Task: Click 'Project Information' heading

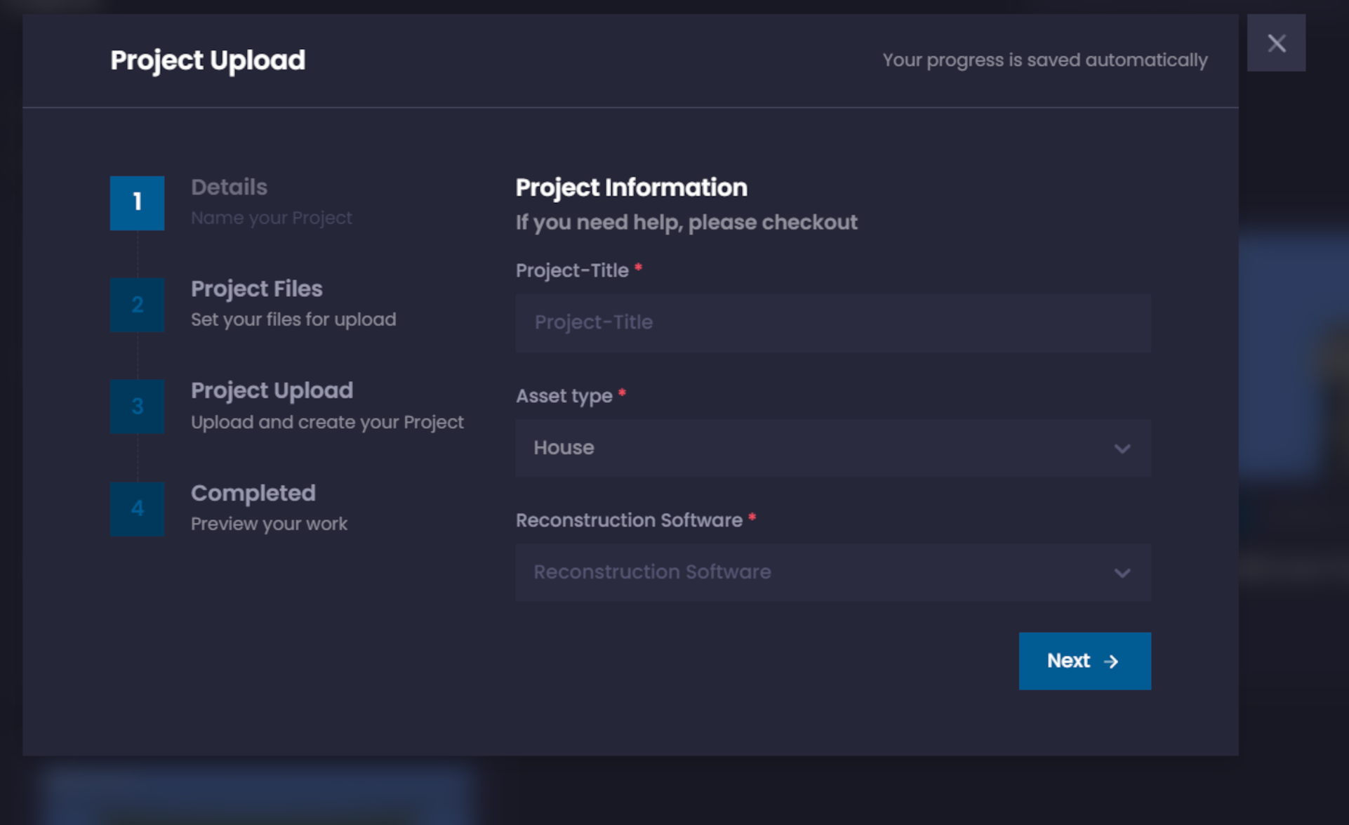Action: (x=631, y=187)
